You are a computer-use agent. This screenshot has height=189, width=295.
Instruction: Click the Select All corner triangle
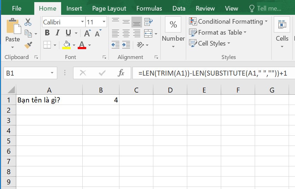(11, 90)
